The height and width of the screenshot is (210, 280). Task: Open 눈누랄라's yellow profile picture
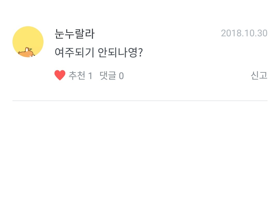click(x=28, y=42)
